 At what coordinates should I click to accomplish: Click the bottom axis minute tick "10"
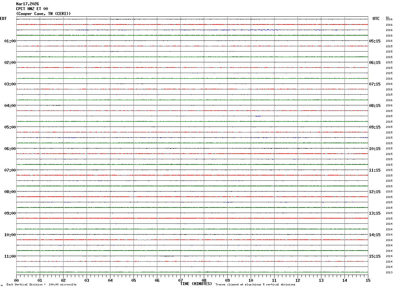tap(251, 280)
